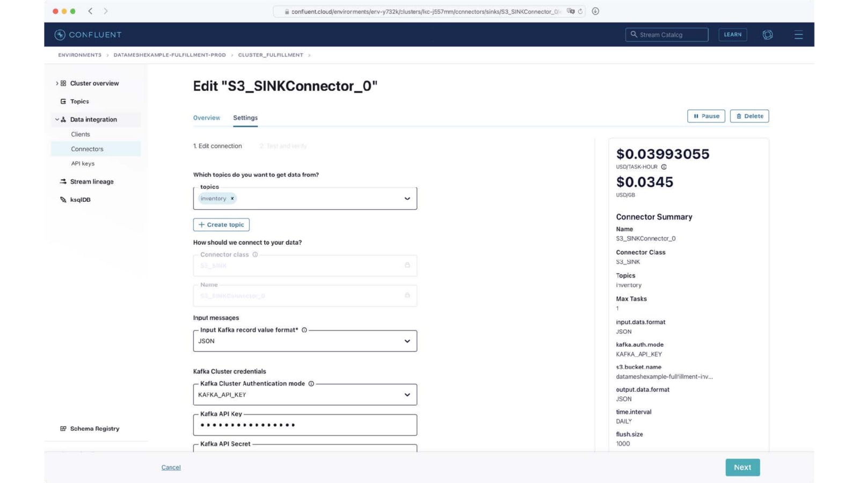
Task: Select the Settings tab
Action: pyautogui.click(x=245, y=118)
